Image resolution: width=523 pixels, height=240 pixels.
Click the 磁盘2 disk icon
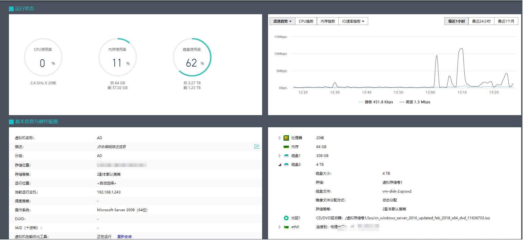[x=286, y=165]
